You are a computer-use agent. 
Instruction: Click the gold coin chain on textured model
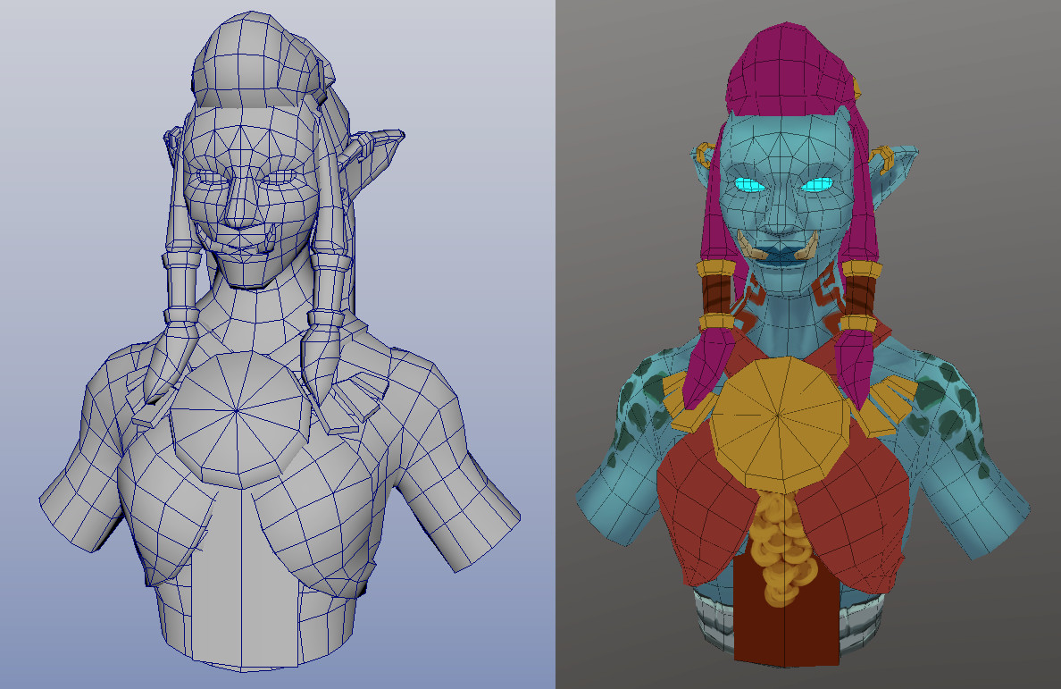(785, 548)
